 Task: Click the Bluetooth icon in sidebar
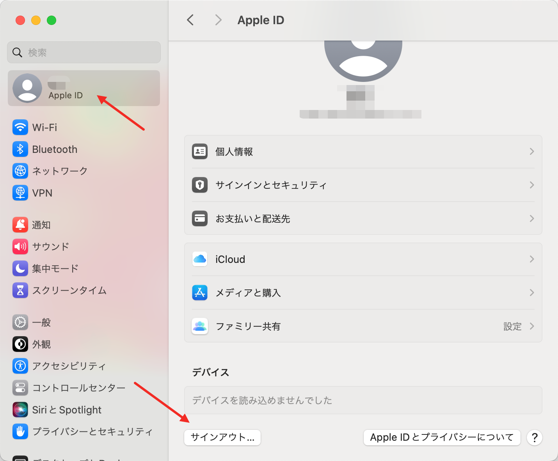20,149
